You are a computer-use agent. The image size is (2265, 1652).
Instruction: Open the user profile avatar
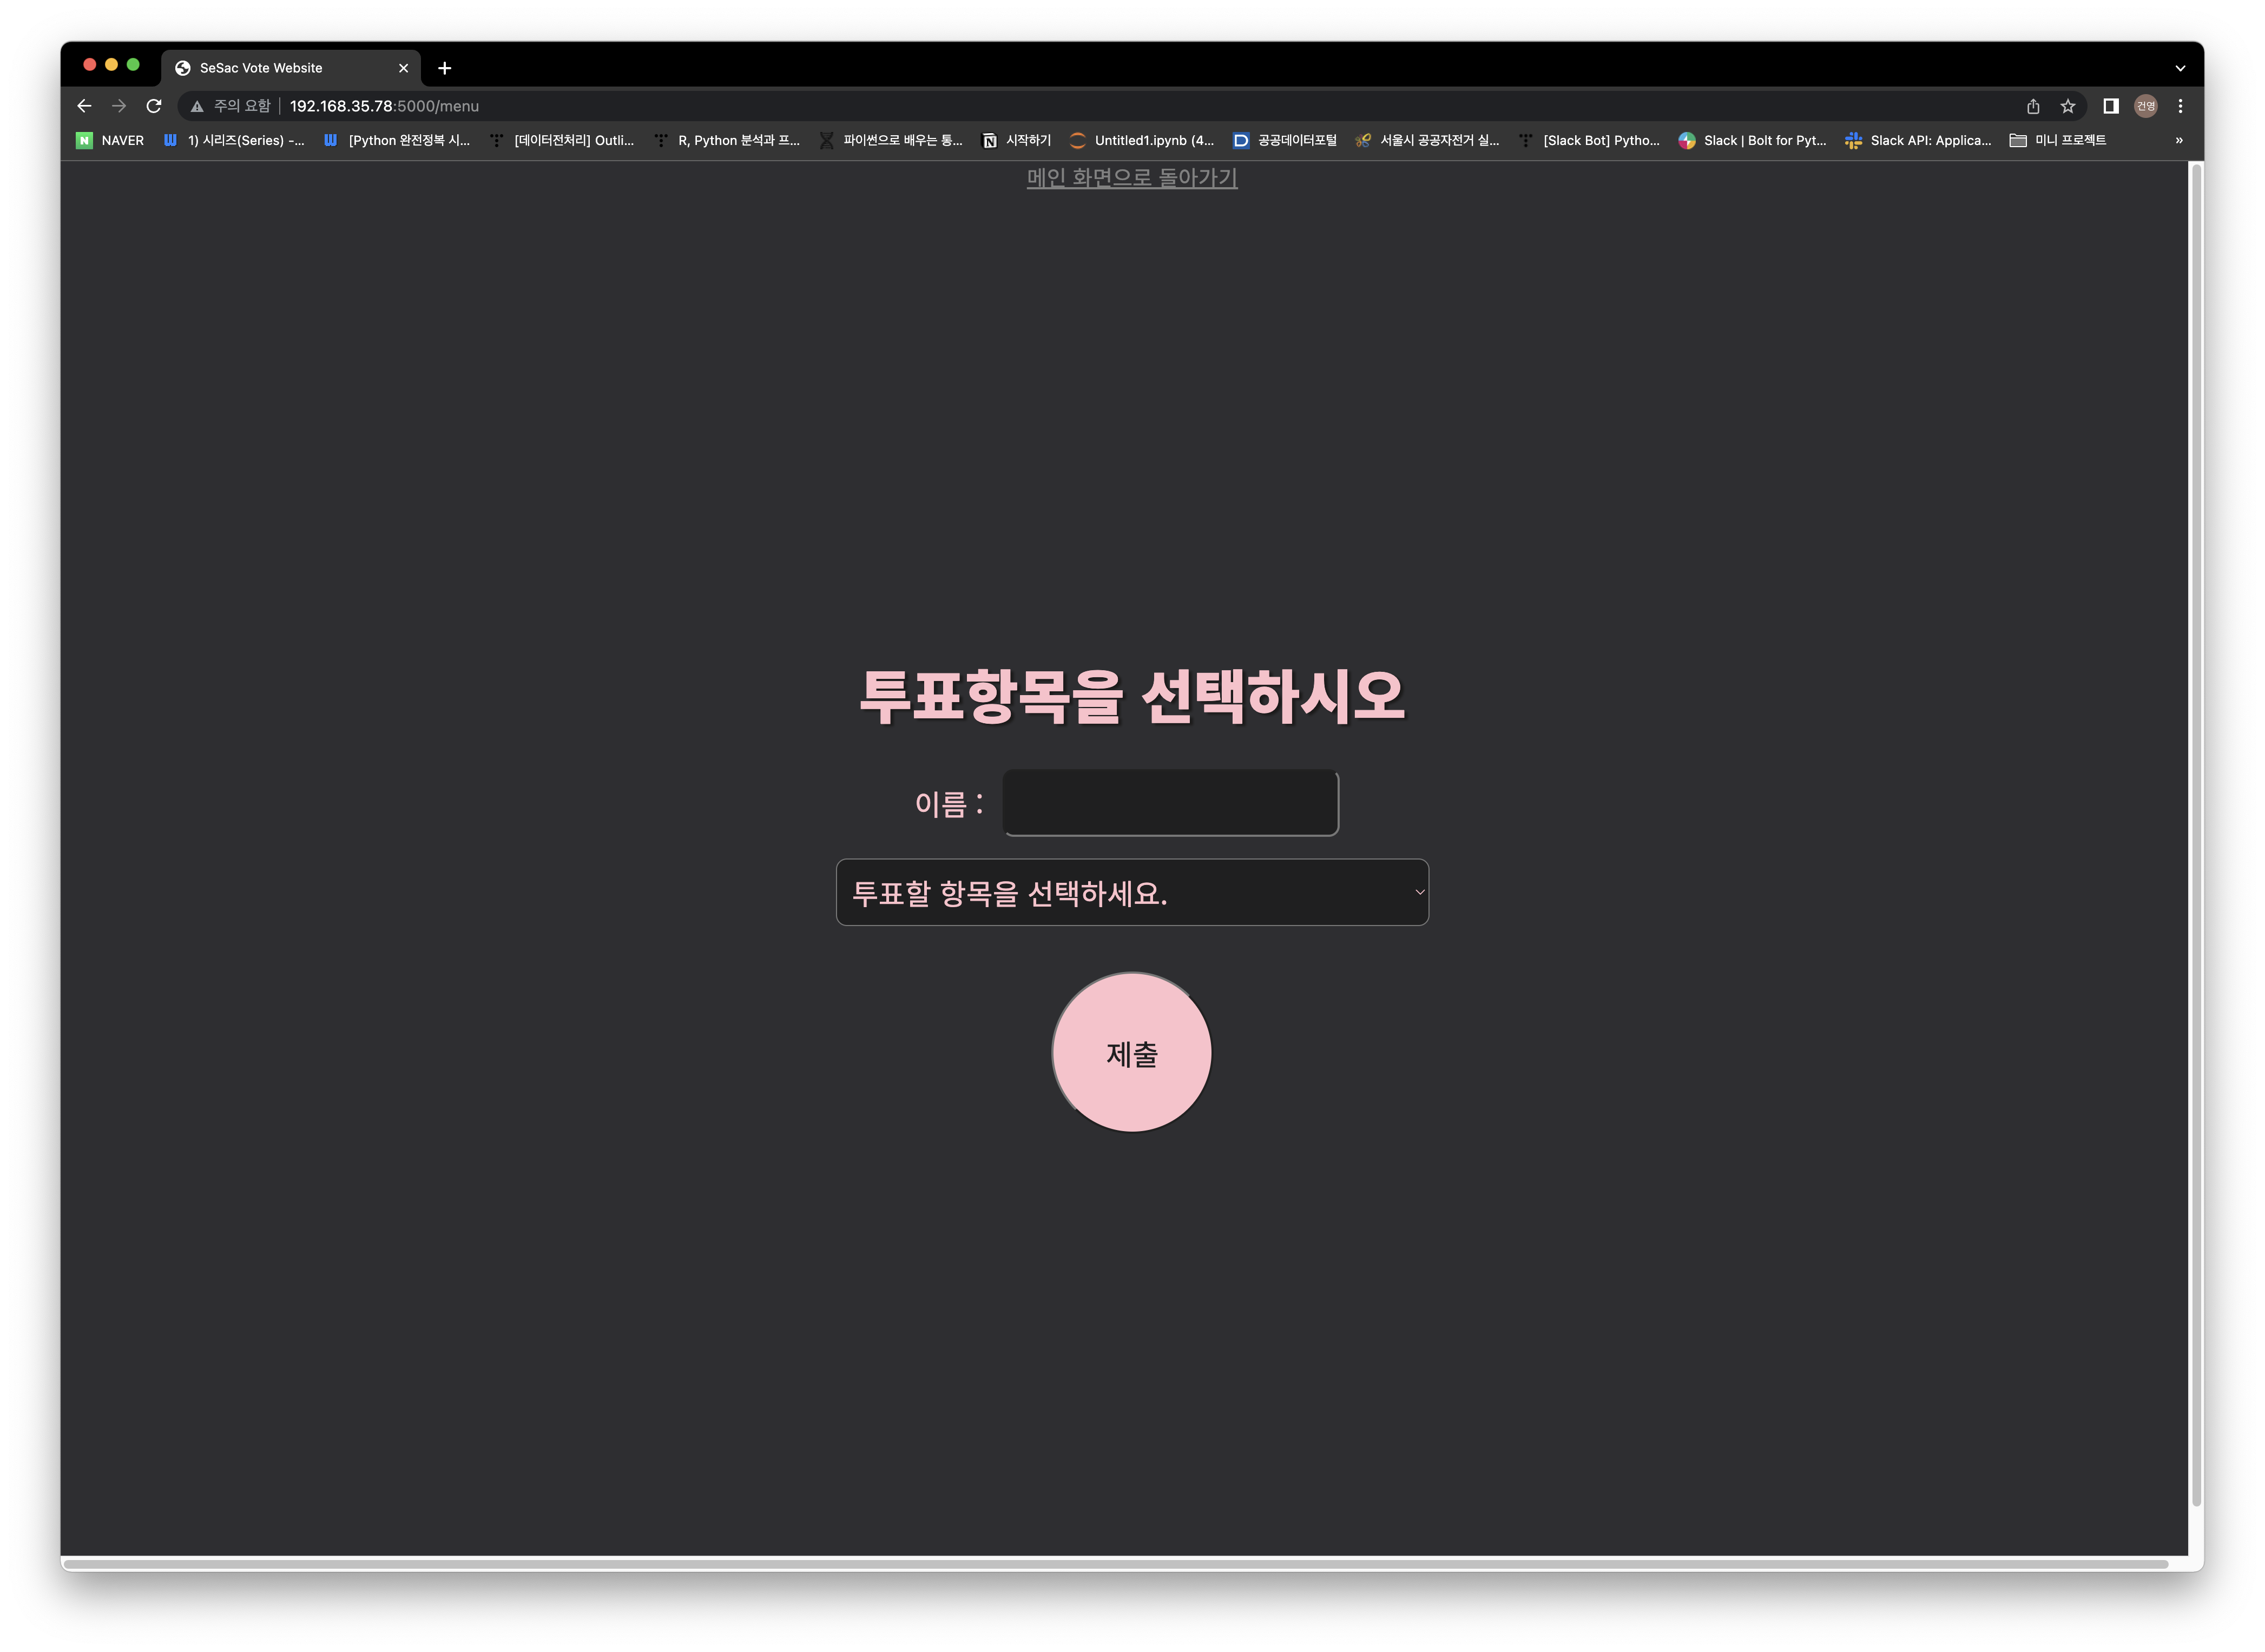(2145, 106)
